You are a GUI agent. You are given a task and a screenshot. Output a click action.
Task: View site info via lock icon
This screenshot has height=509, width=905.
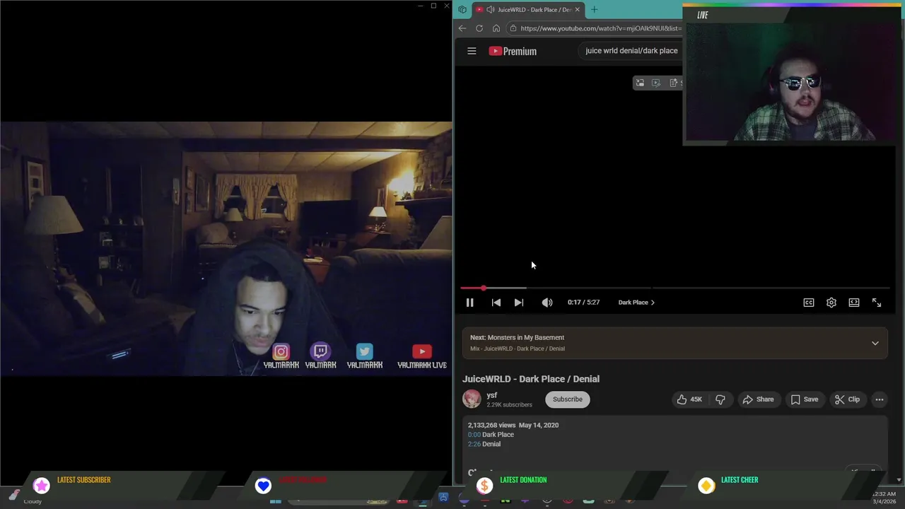tap(513, 28)
